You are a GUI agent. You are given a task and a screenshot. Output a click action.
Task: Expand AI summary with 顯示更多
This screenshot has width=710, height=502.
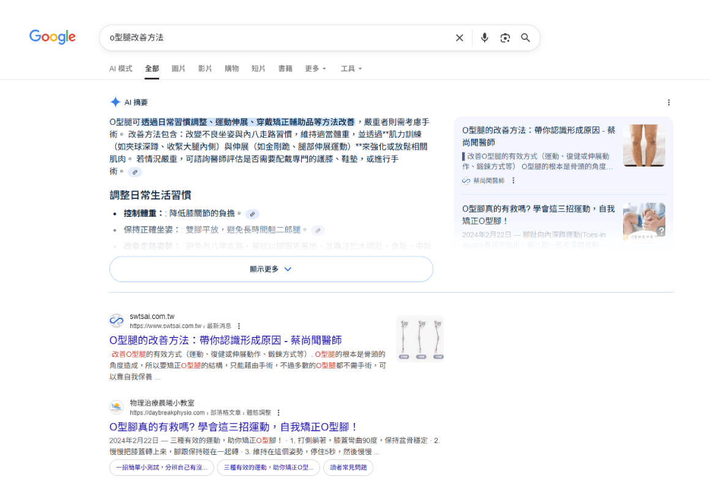[x=271, y=269]
